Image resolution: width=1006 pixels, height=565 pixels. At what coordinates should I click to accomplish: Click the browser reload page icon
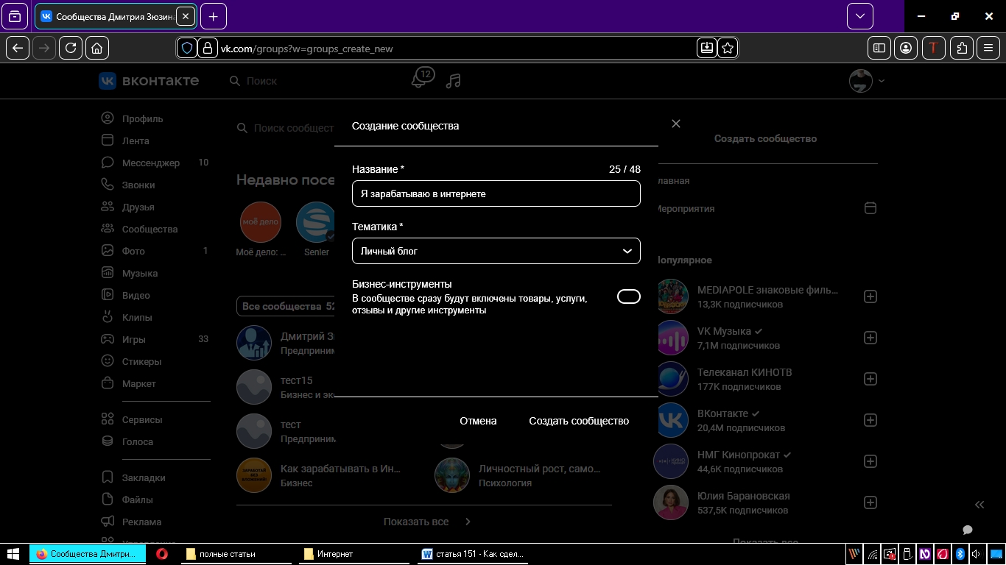click(x=71, y=48)
